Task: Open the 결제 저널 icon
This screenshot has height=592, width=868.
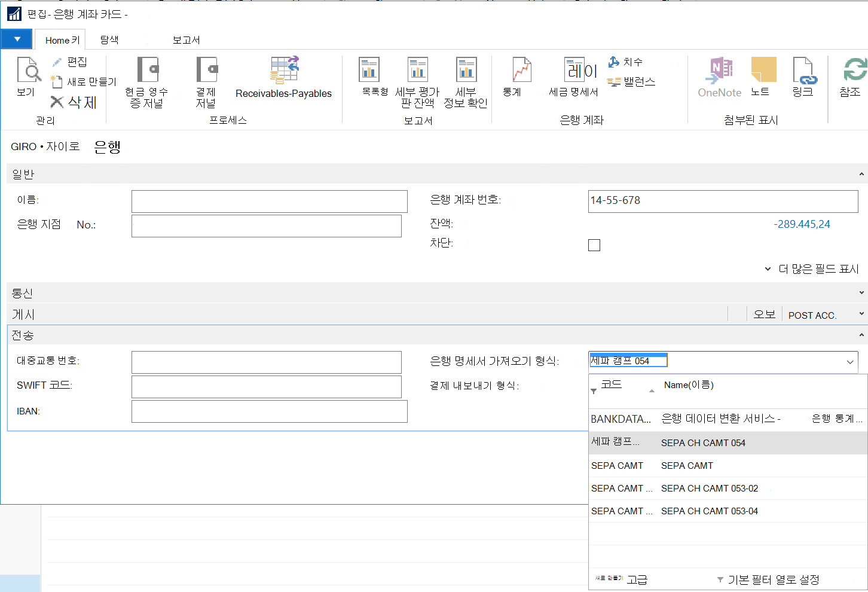Action: [207, 70]
